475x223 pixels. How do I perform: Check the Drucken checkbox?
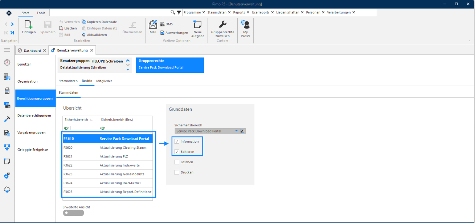point(177,172)
